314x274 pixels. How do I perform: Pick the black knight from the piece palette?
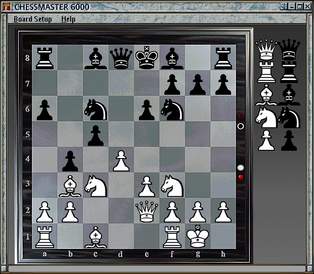[x=289, y=117]
